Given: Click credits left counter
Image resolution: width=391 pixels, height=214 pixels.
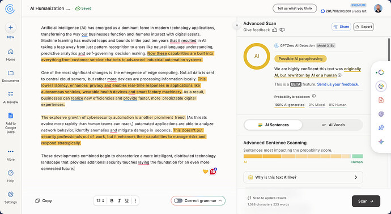Looking at the screenshot, I should point(343,11).
